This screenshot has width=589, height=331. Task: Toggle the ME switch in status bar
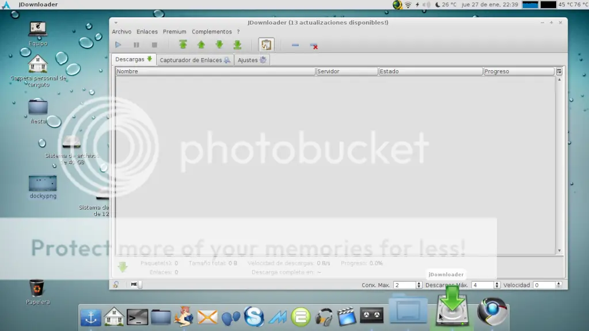coord(136,284)
